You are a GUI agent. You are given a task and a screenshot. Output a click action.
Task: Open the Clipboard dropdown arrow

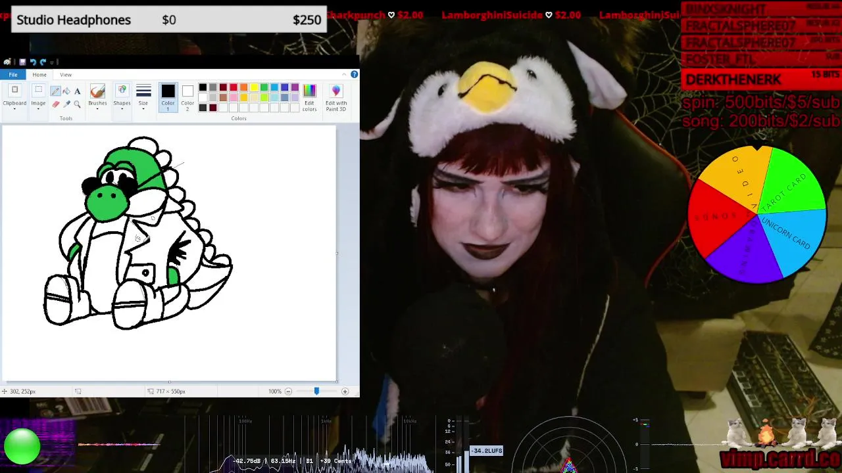tap(14, 109)
